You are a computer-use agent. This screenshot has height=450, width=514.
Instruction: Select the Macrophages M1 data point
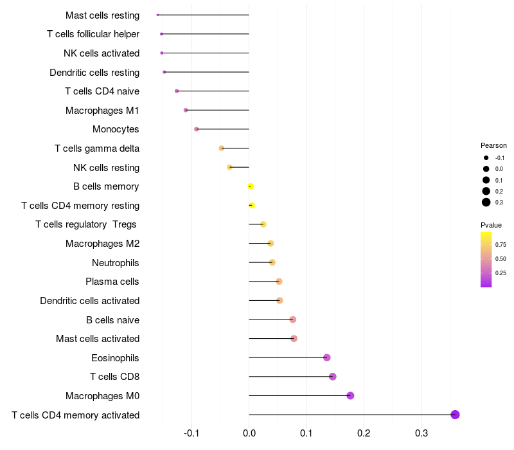tap(186, 110)
